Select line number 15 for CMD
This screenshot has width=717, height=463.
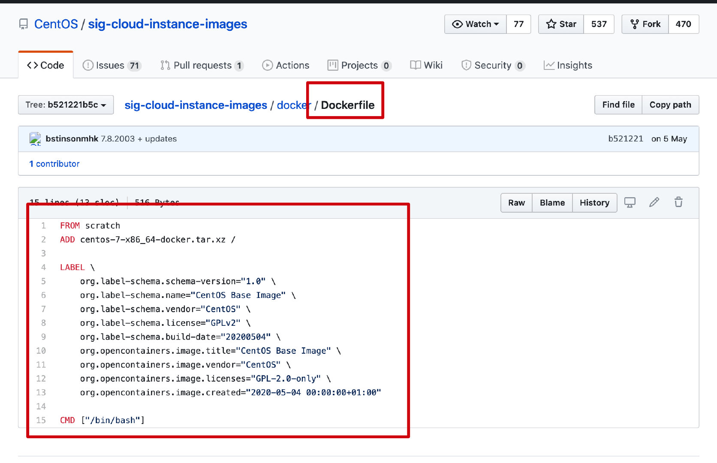pos(41,420)
